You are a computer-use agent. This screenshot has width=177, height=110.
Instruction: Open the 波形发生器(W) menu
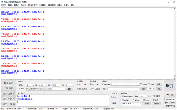(x=32, y=5)
